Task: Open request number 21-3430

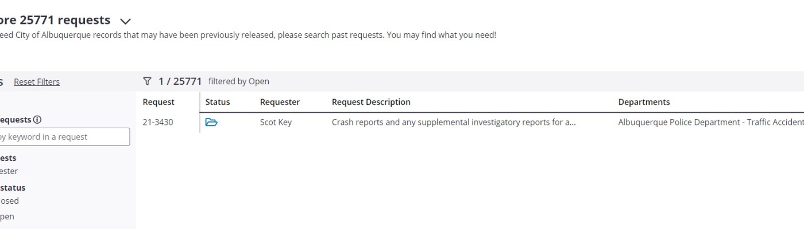Action: (158, 122)
